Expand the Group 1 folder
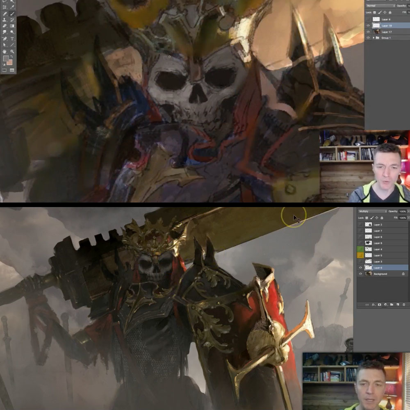 tap(374, 38)
